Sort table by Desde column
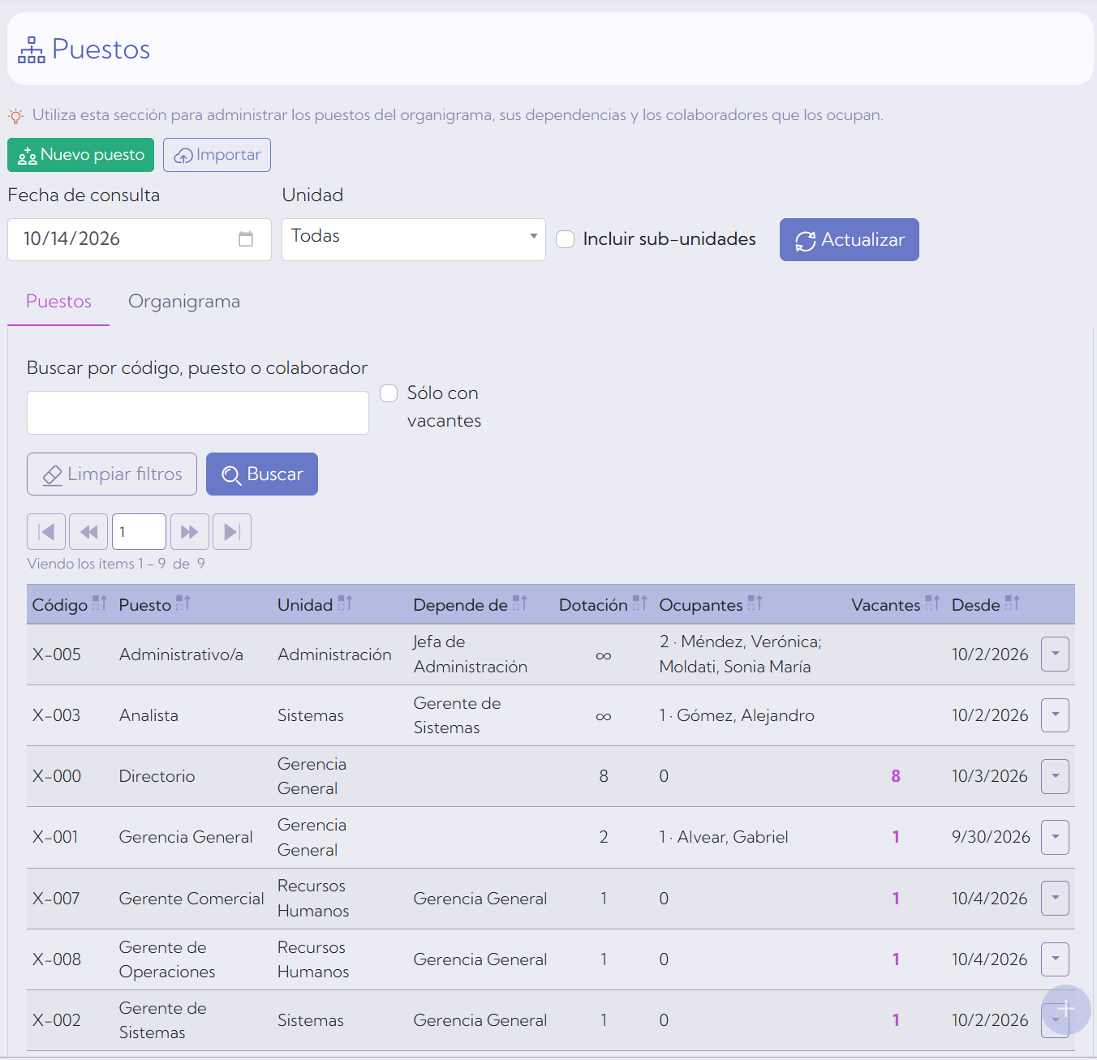Image resolution: width=1097 pixels, height=1060 pixels. pyautogui.click(x=1012, y=603)
